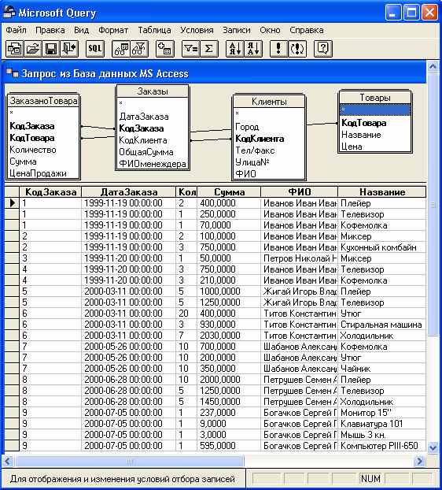Screen dimensions: 442x490
Task: Open the Условия menu
Action: click(197, 30)
